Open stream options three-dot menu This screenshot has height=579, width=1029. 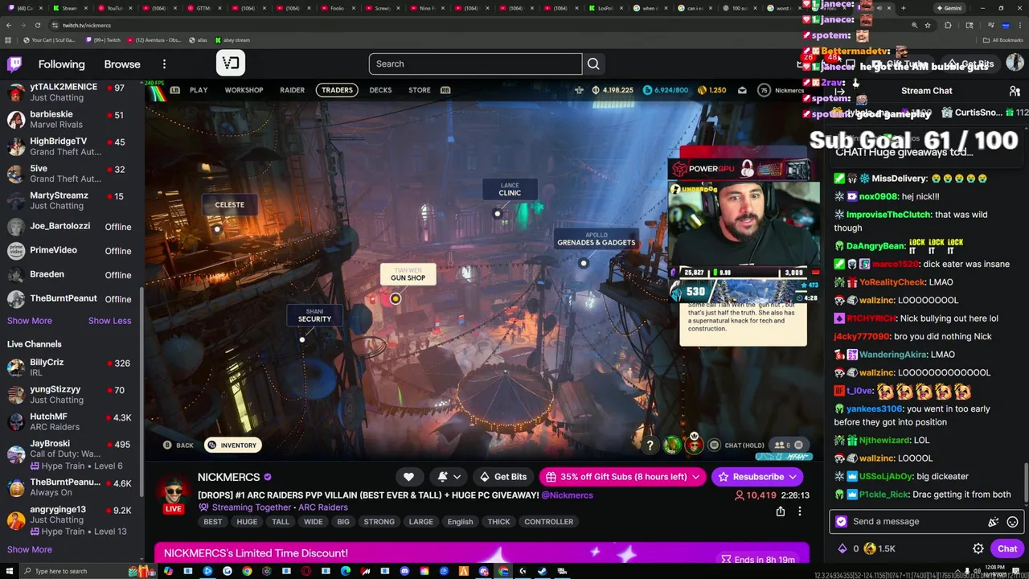[x=799, y=511]
